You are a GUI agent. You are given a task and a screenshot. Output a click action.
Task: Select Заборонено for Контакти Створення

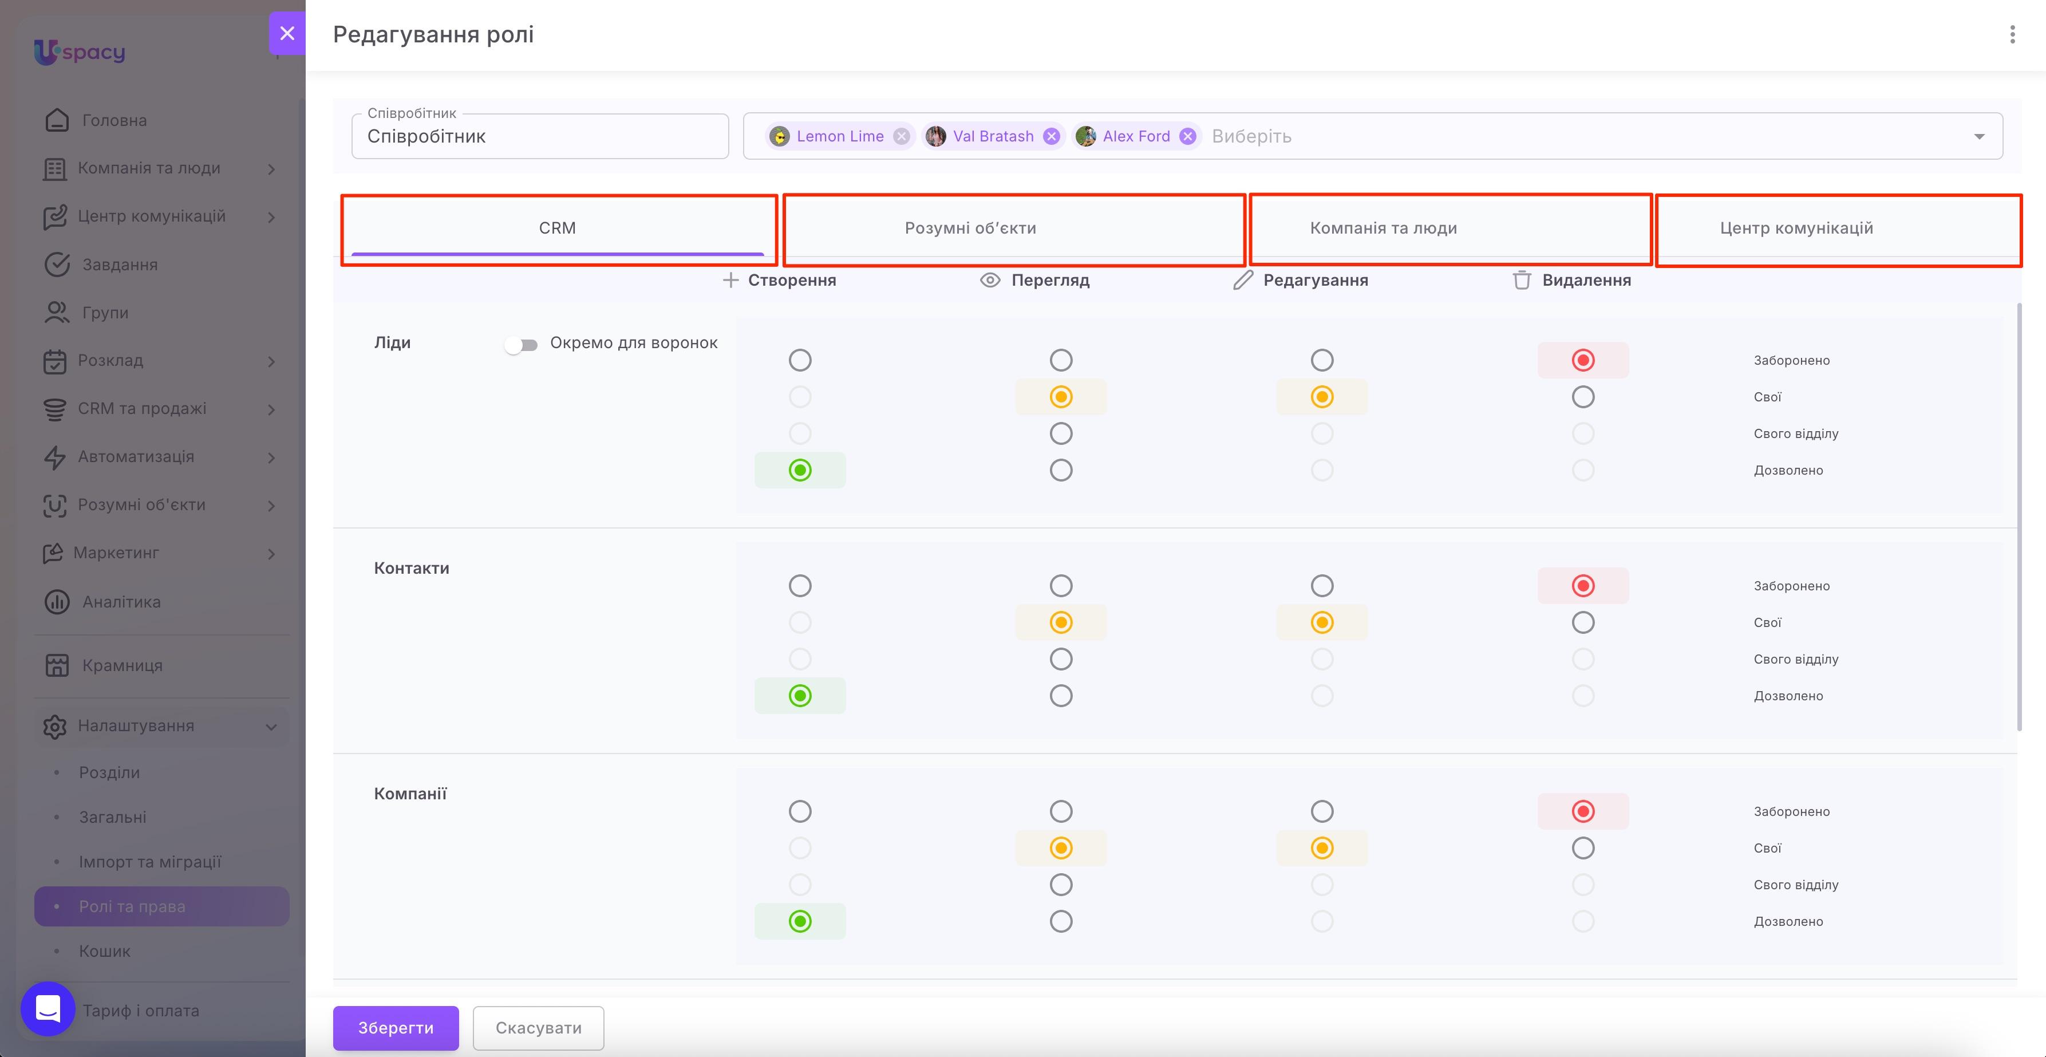(800, 586)
